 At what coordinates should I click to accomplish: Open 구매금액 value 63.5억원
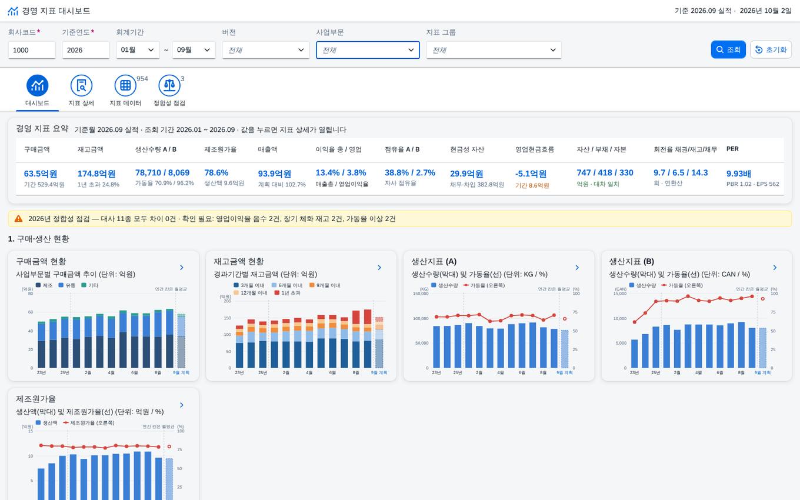pyautogui.click(x=41, y=174)
